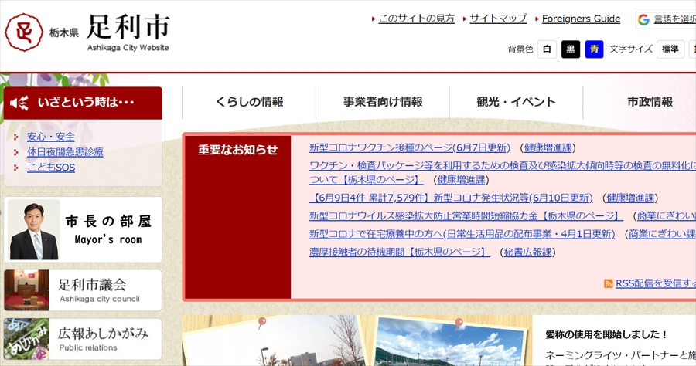The height and width of the screenshot is (366, 696).
Task: Open the くらしの情報 menu tab
Action: click(249, 102)
